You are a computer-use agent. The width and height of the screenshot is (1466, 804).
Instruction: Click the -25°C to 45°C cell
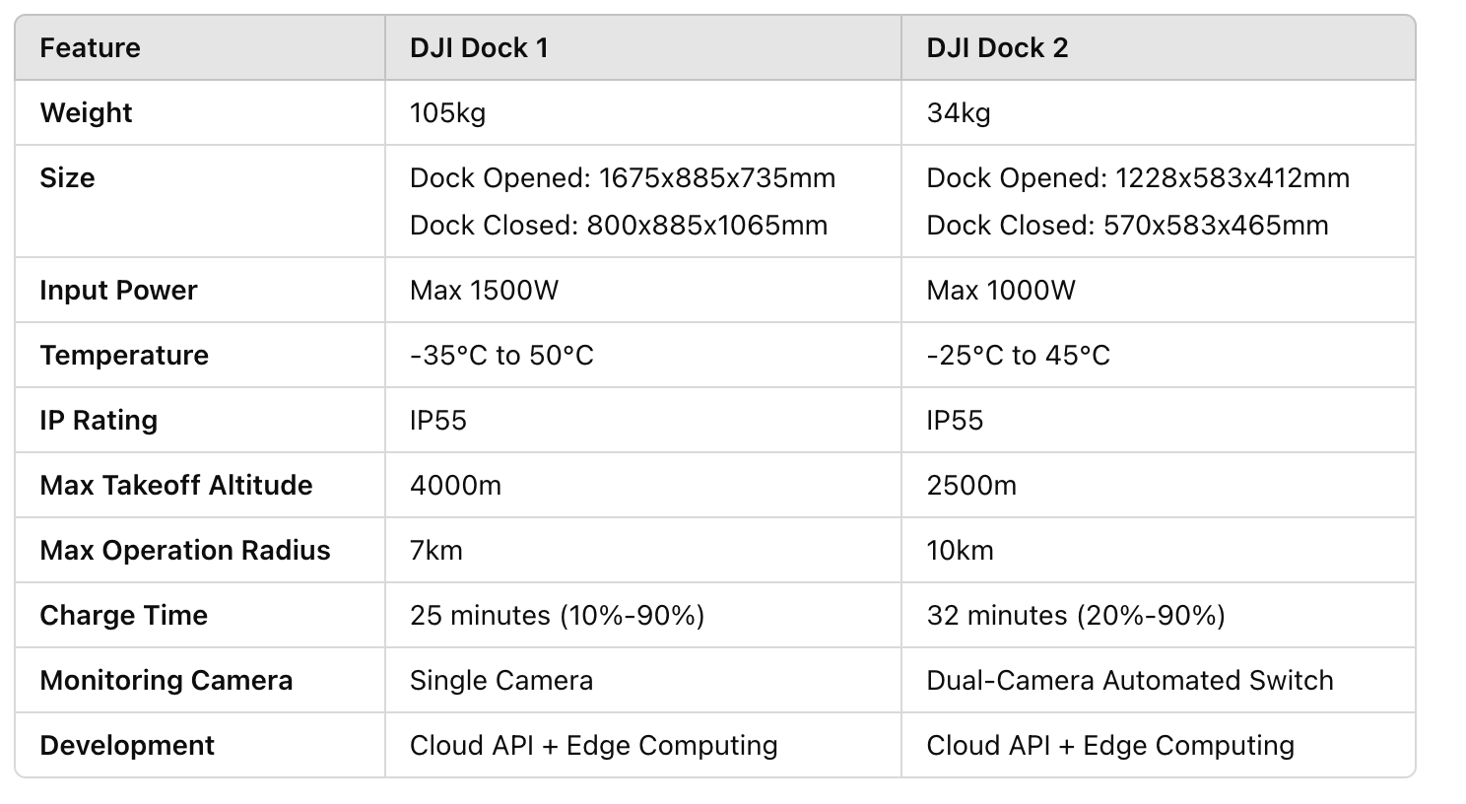(1018, 356)
